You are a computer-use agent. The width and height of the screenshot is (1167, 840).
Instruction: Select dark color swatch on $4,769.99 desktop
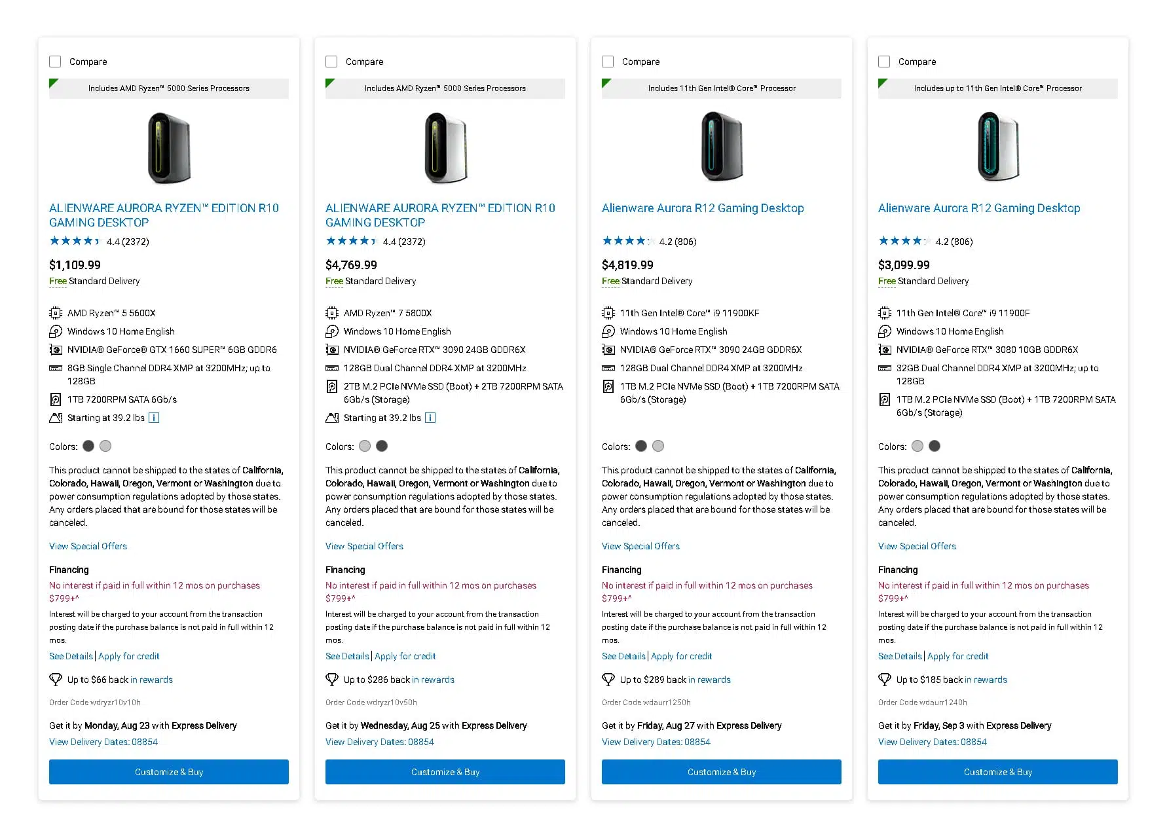(x=382, y=446)
